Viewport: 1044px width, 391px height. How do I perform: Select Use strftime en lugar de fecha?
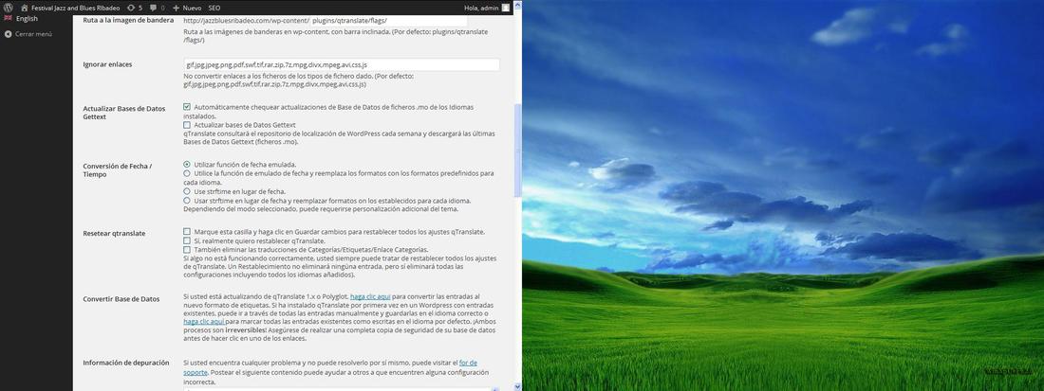[x=187, y=191]
